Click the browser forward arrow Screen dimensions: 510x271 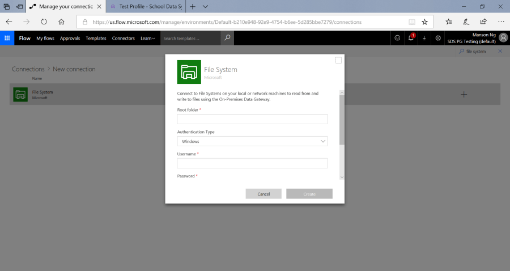pyautogui.click(x=26, y=22)
